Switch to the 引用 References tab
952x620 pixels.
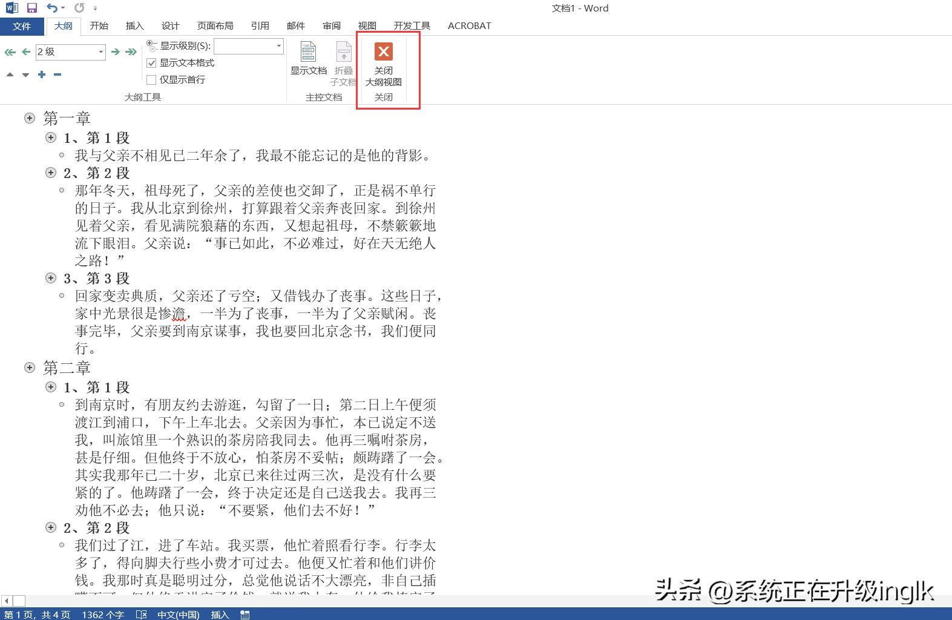click(260, 26)
